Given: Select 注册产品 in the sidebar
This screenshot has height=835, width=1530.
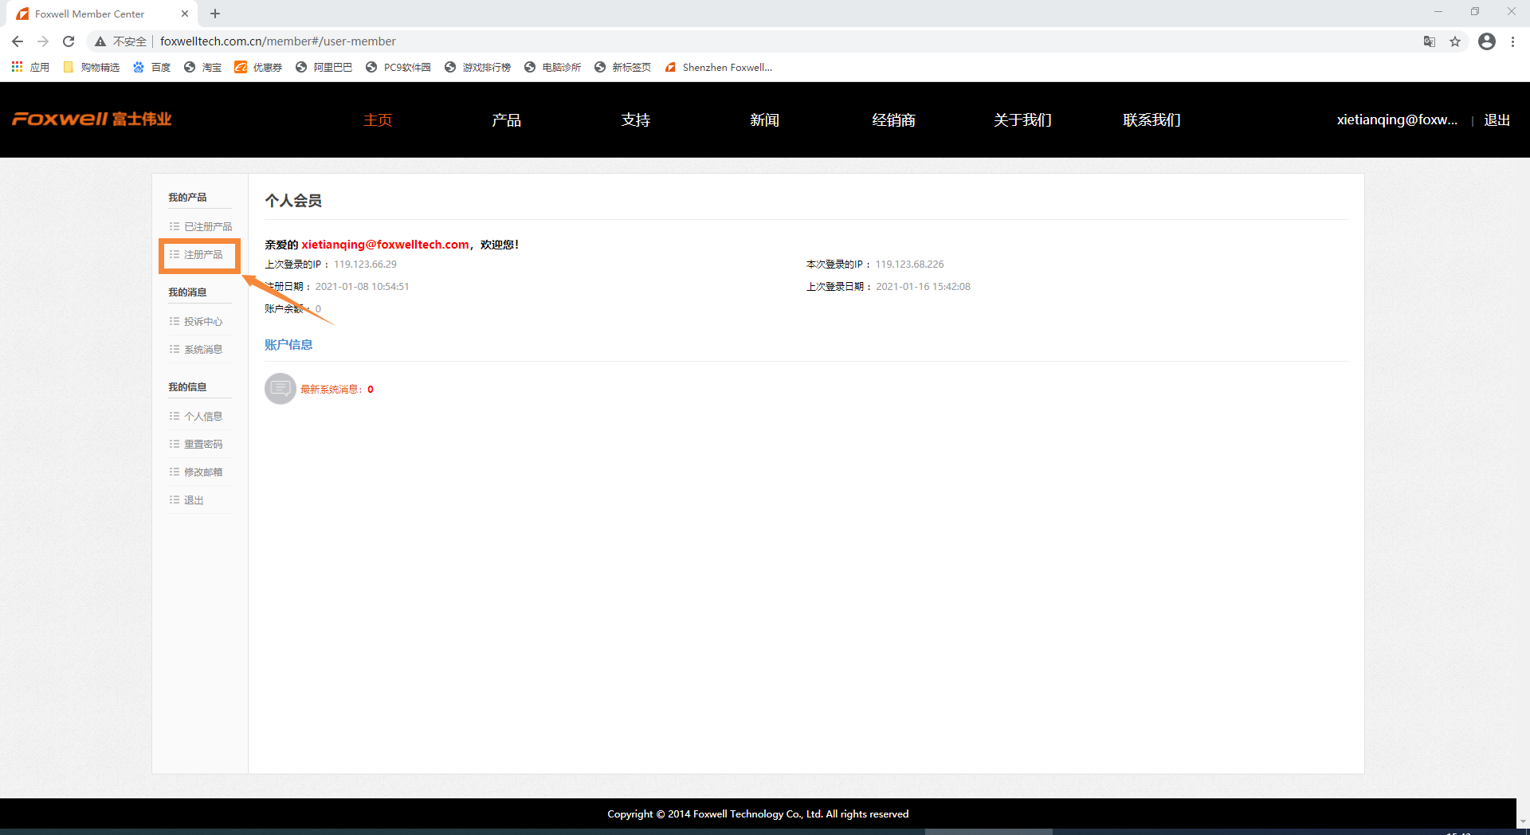Looking at the screenshot, I should coord(203,255).
